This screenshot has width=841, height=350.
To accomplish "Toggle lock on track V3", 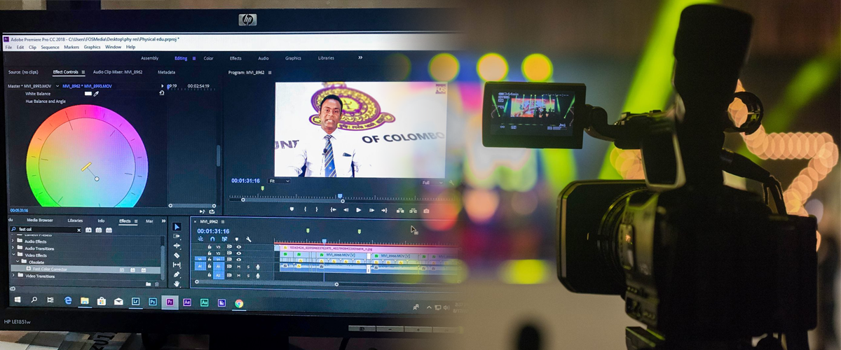I will pos(210,247).
